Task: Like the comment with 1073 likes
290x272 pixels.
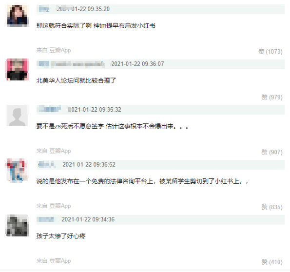Action: [x=270, y=52]
